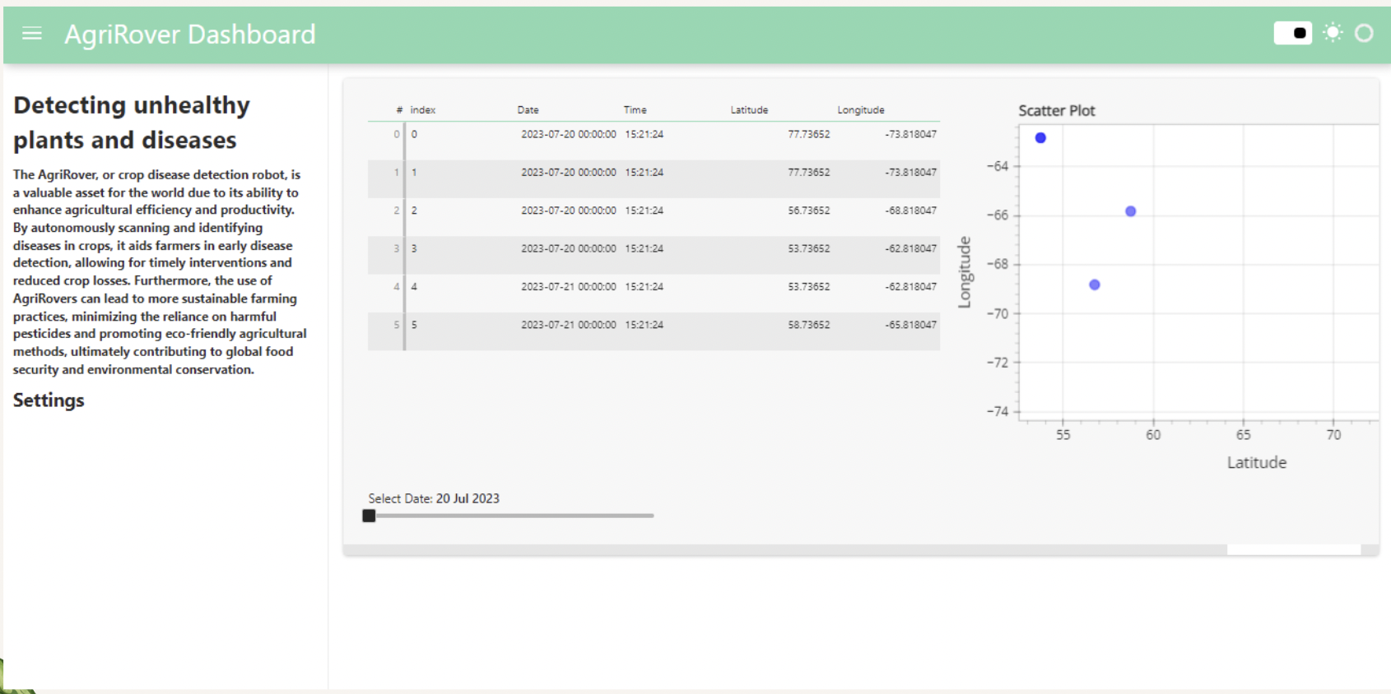Sort table by Time column header

635,110
